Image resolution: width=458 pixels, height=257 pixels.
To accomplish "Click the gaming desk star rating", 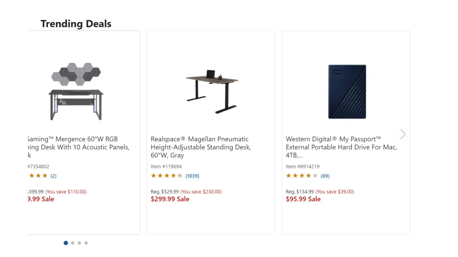I will (38, 176).
